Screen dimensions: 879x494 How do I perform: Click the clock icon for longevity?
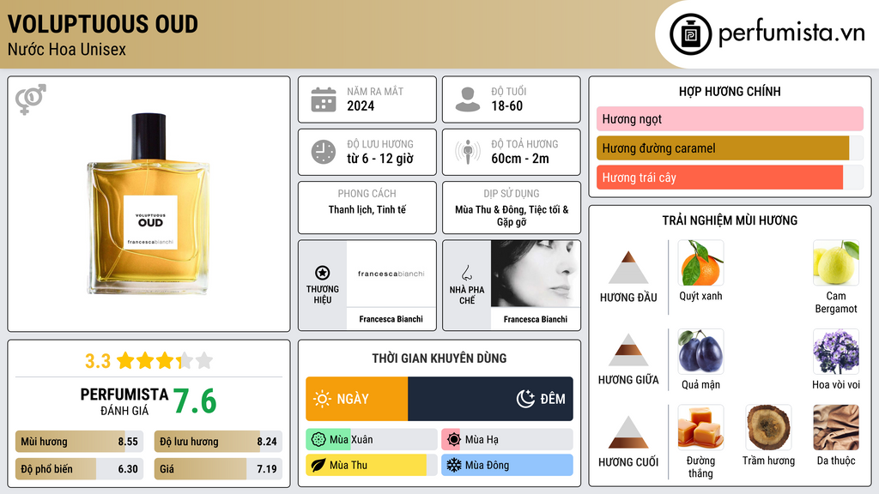pos(324,152)
